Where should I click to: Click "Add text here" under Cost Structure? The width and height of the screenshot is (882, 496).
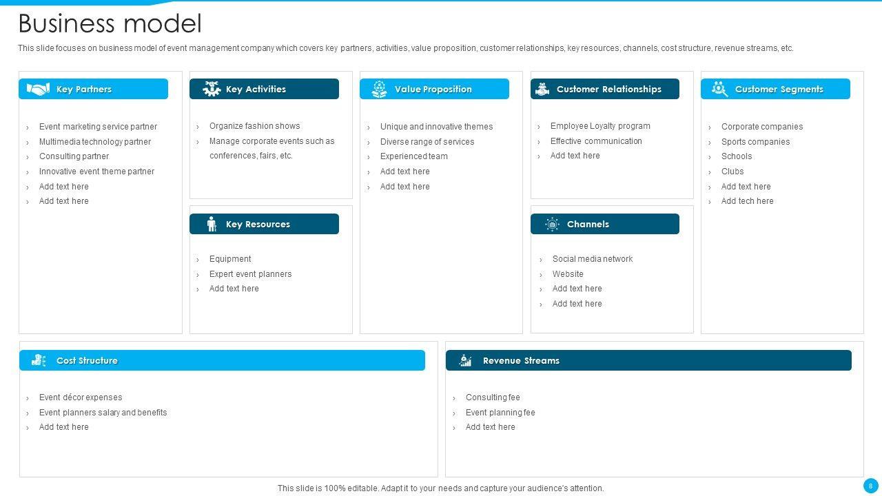[x=64, y=427]
